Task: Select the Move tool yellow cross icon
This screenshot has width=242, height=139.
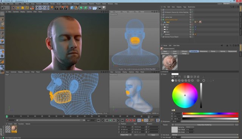Action: (18, 8)
